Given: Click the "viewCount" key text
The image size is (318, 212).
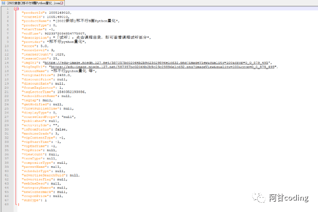Looking at the screenshot, I should coord(34,154).
